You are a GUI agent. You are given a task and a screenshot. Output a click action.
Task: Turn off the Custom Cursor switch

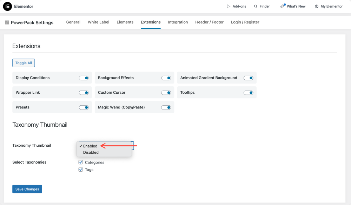coord(166,93)
